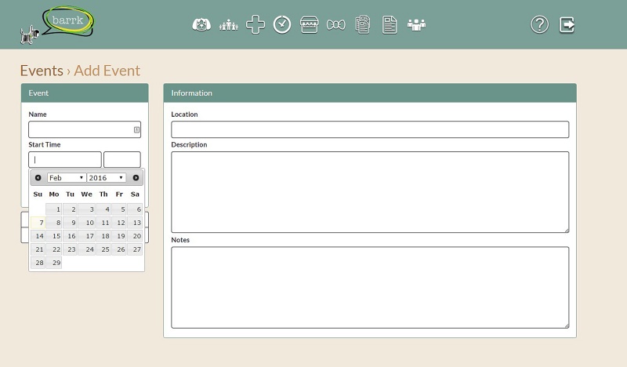Select February 13 in the calendar

[x=135, y=223]
